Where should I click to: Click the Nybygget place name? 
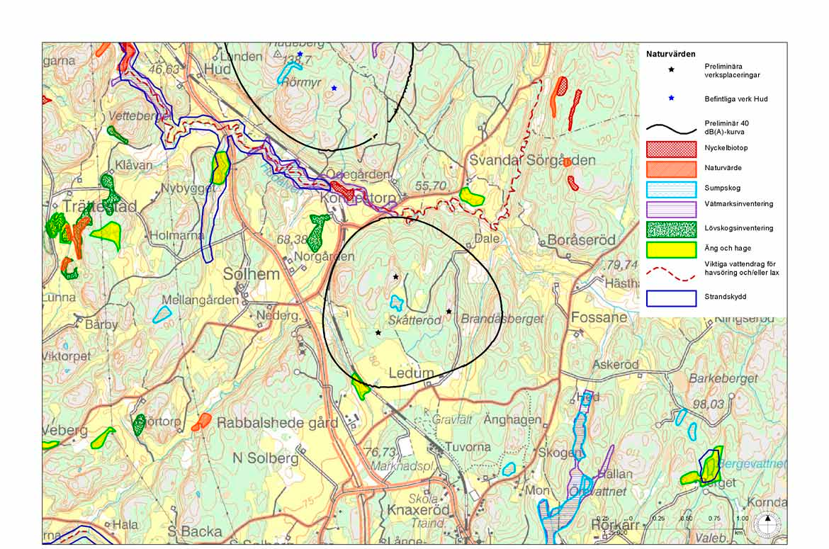[188, 188]
